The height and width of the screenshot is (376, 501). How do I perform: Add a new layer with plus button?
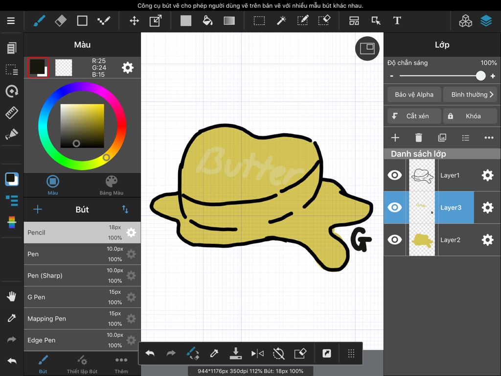click(x=395, y=138)
